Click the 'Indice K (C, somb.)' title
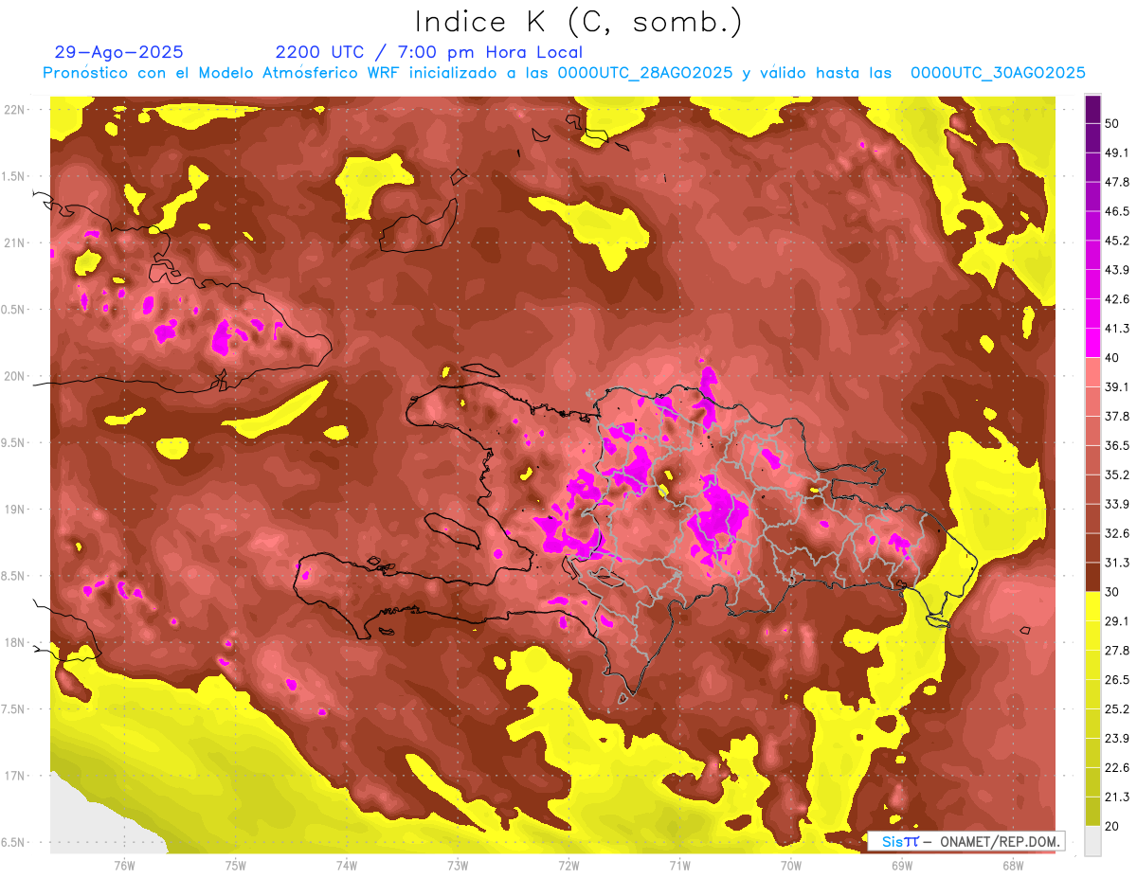The height and width of the screenshot is (878, 1137). pos(579,22)
